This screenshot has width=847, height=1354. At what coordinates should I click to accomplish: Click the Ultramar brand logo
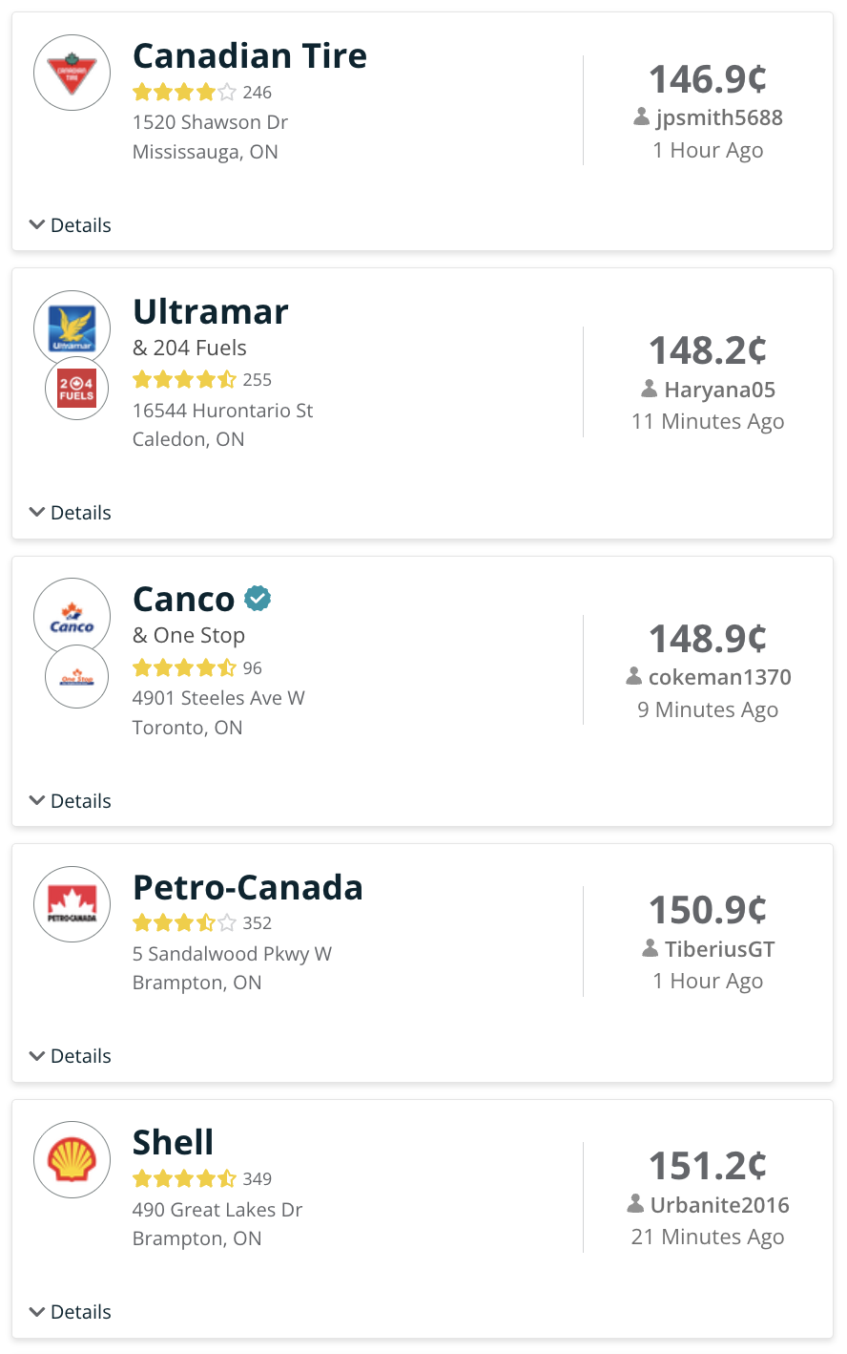(x=72, y=328)
